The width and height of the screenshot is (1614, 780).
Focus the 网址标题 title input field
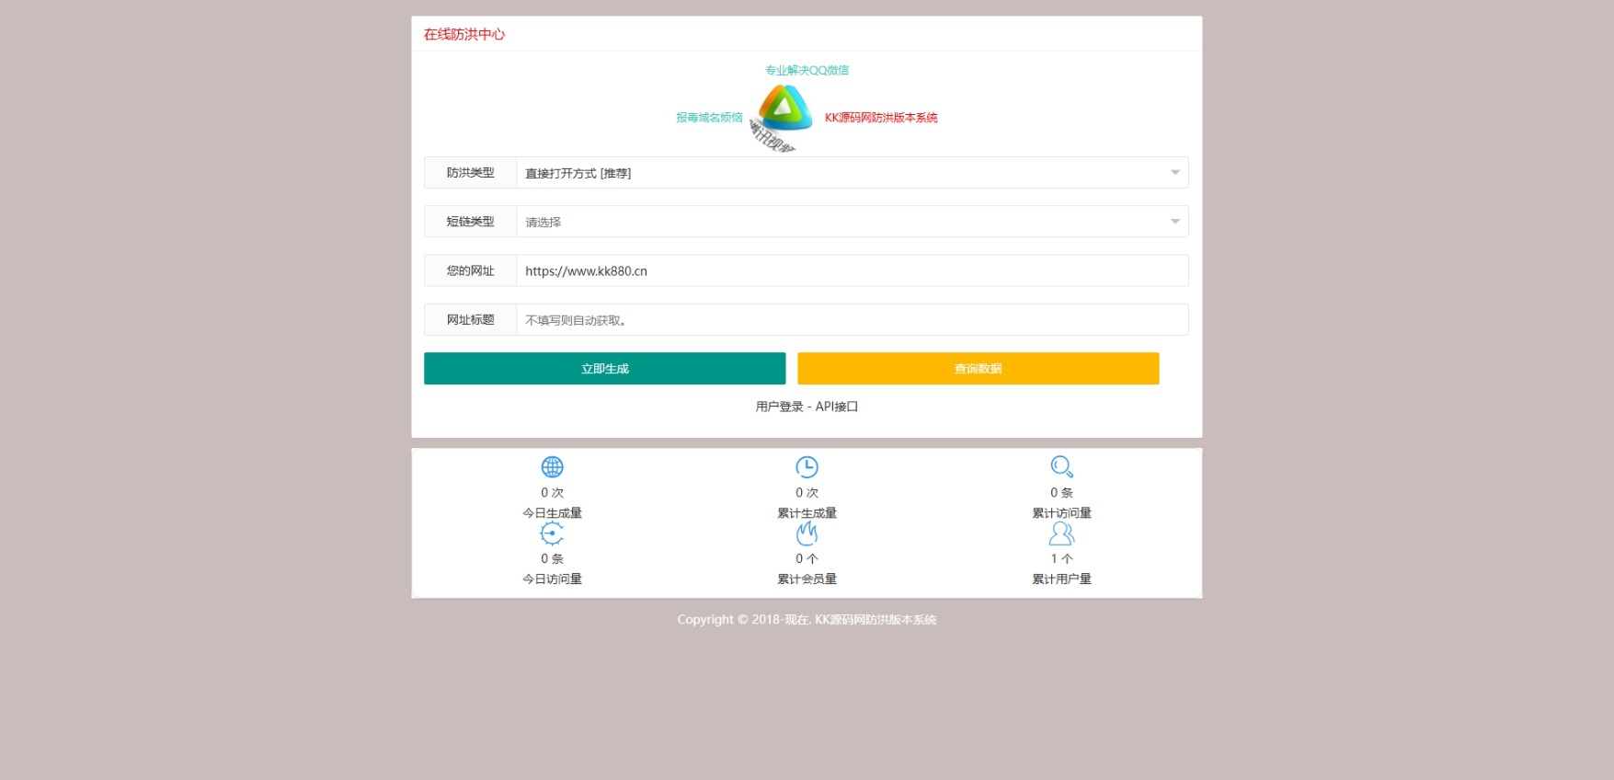[852, 320]
